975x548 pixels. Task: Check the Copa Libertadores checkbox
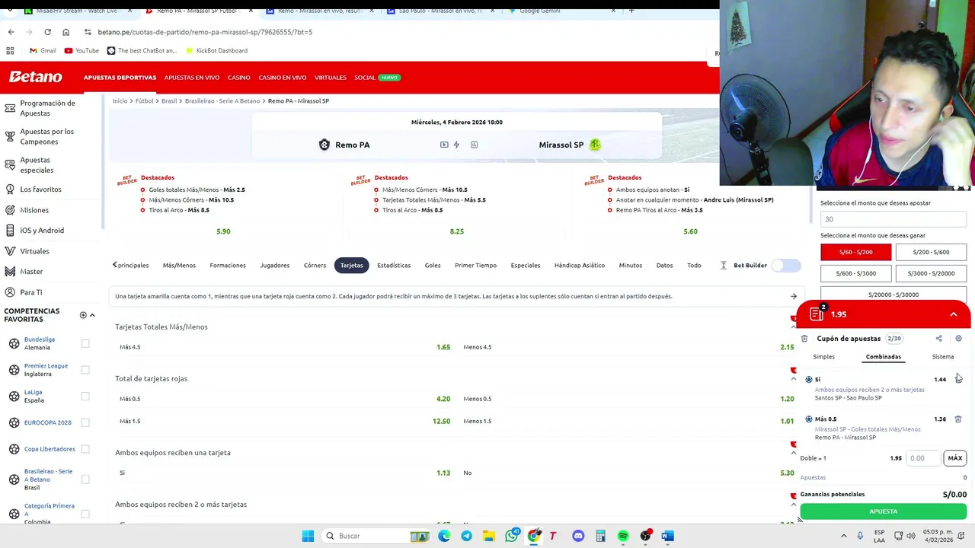pyautogui.click(x=85, y=449)
